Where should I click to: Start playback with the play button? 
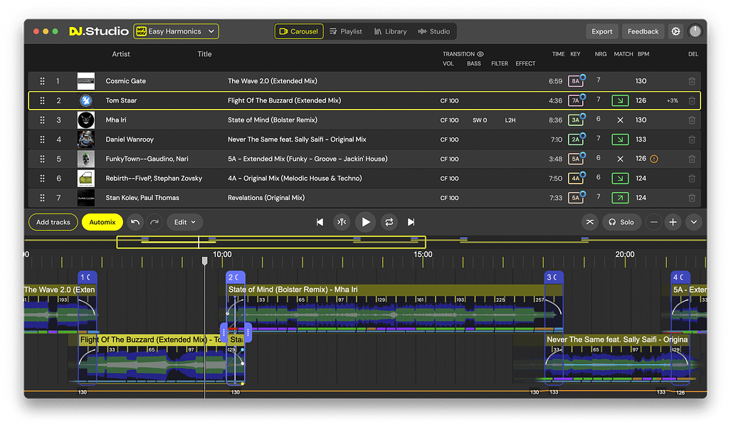(366, 222)
